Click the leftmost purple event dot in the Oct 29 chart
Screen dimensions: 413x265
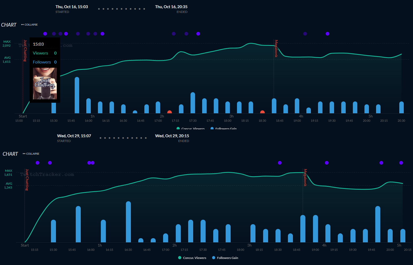pos(37,163)
